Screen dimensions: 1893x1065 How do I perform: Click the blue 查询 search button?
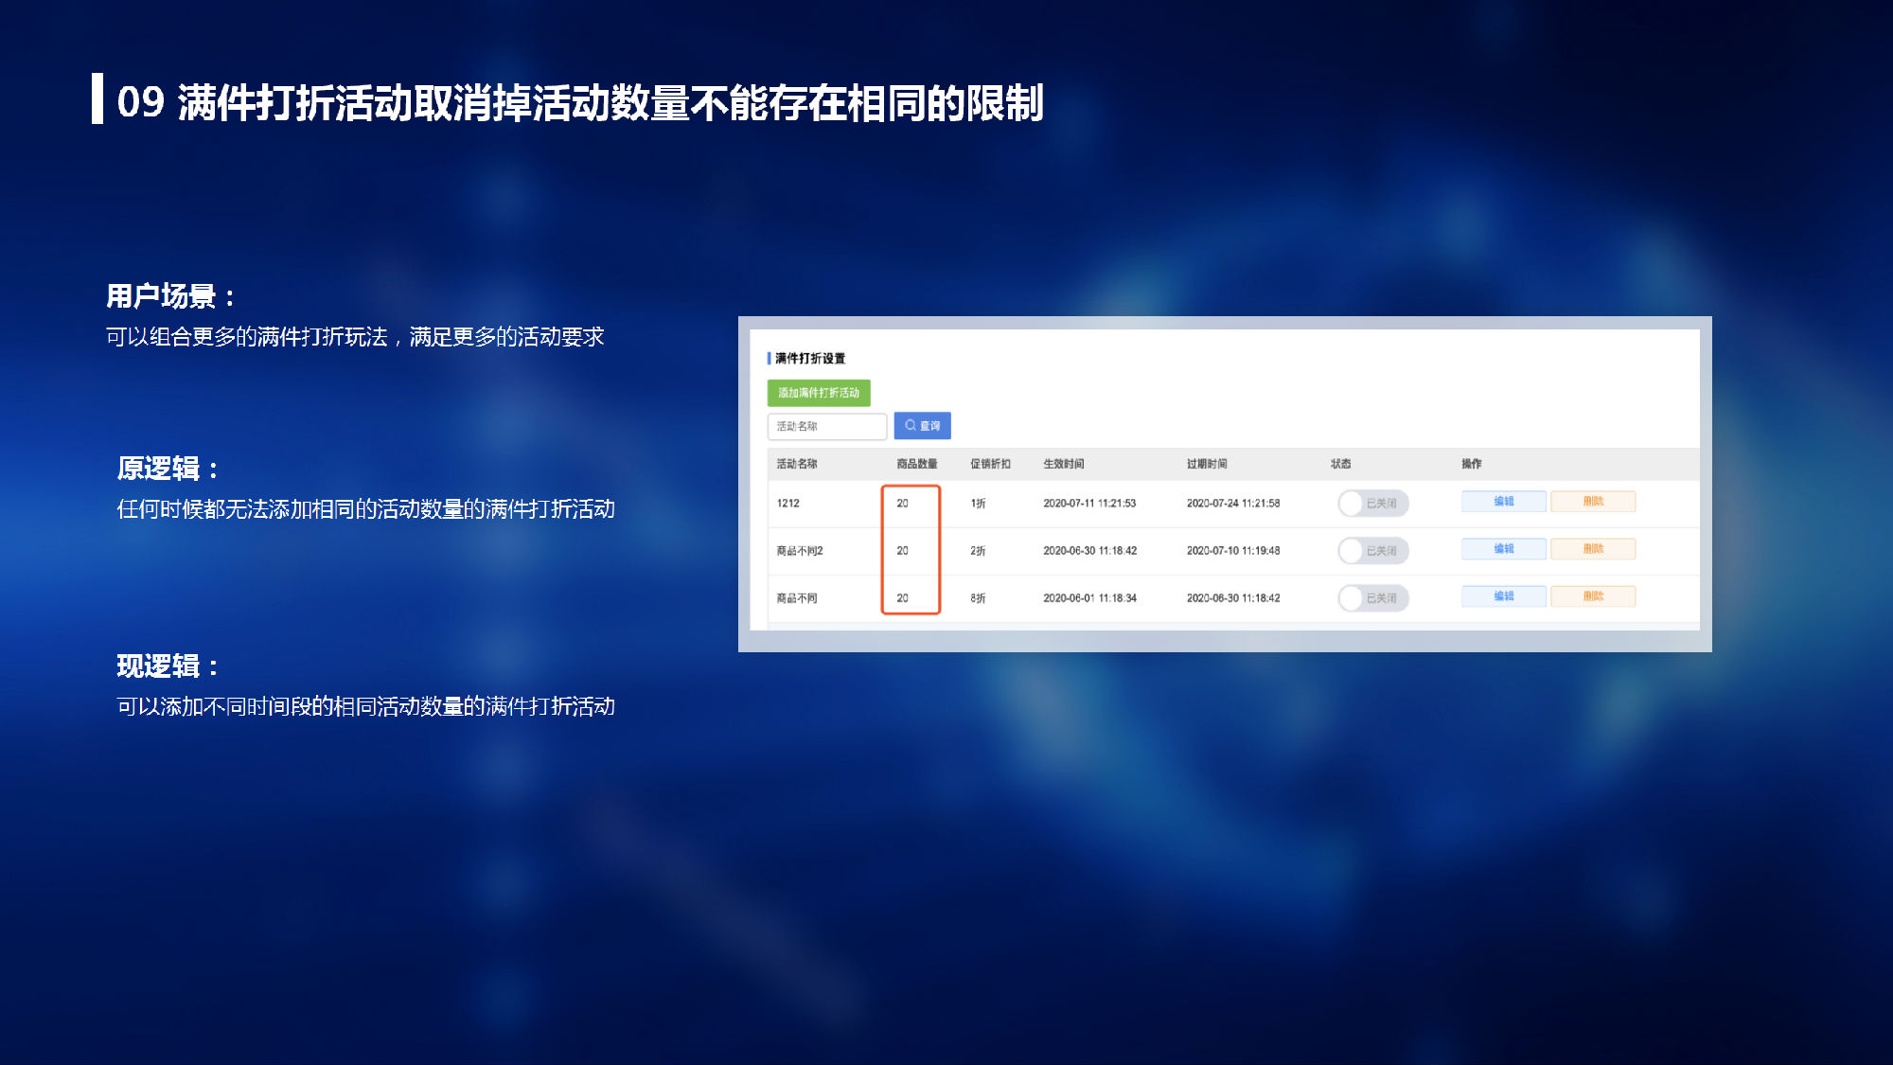(922, 426)
